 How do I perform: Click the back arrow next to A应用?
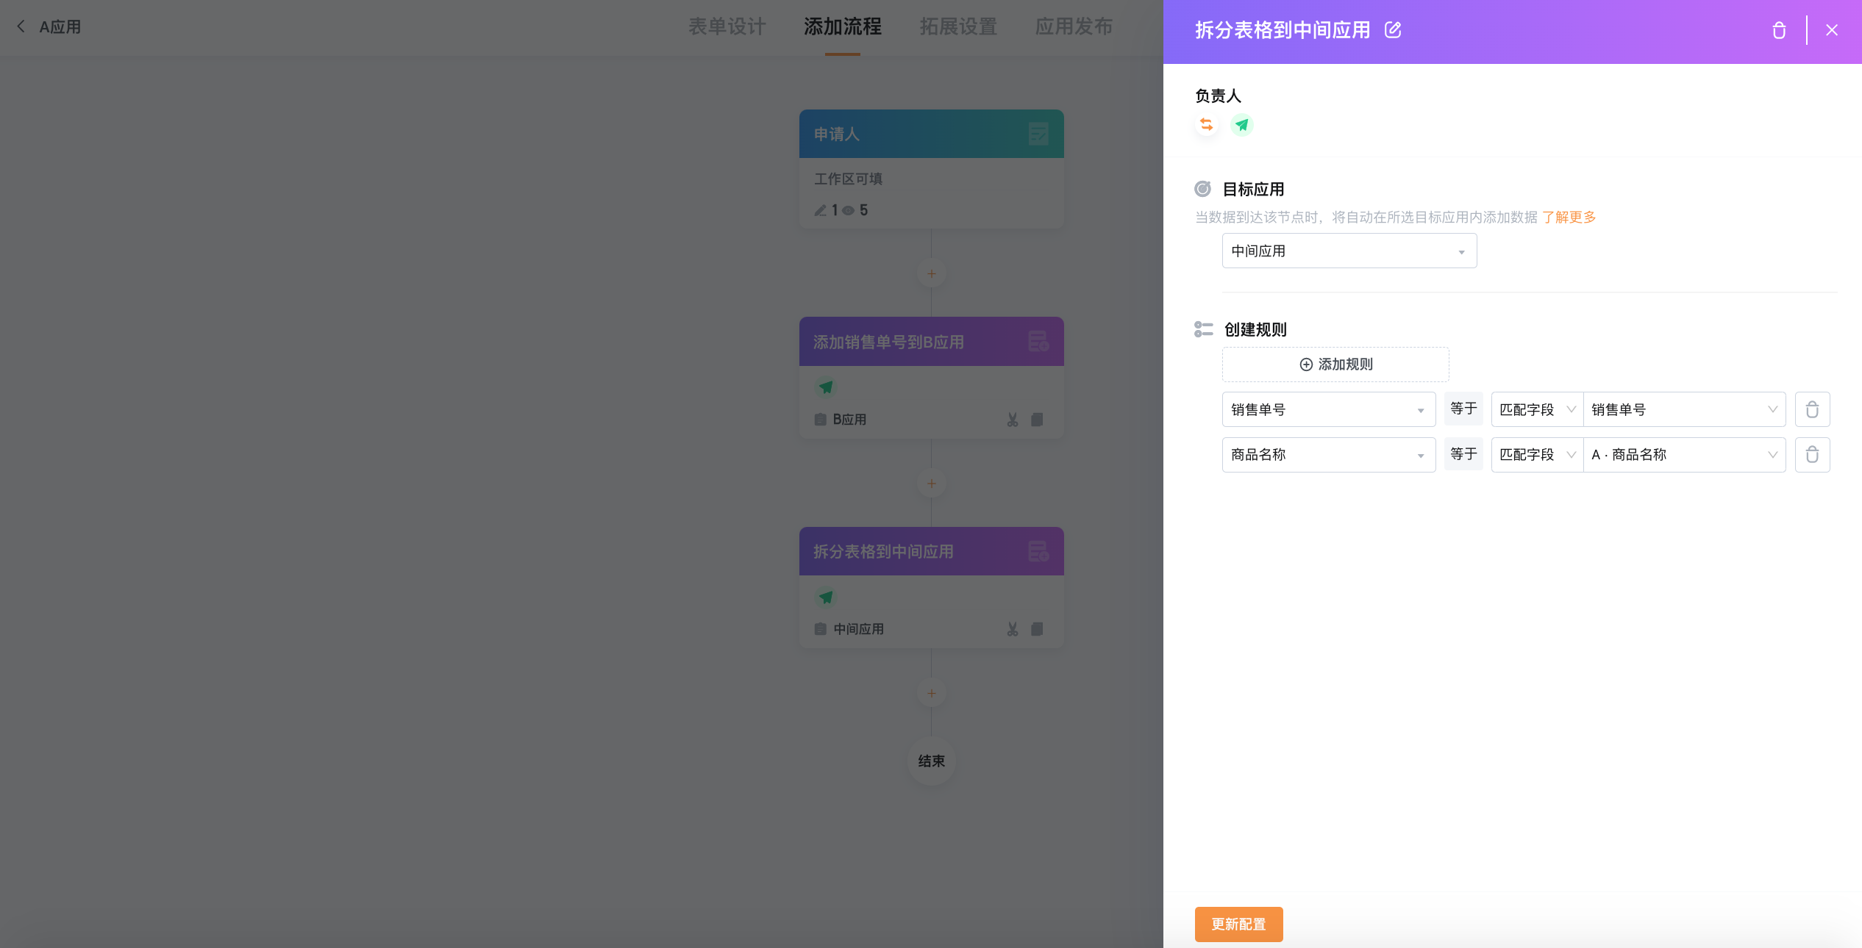click(x=21, y=26)
